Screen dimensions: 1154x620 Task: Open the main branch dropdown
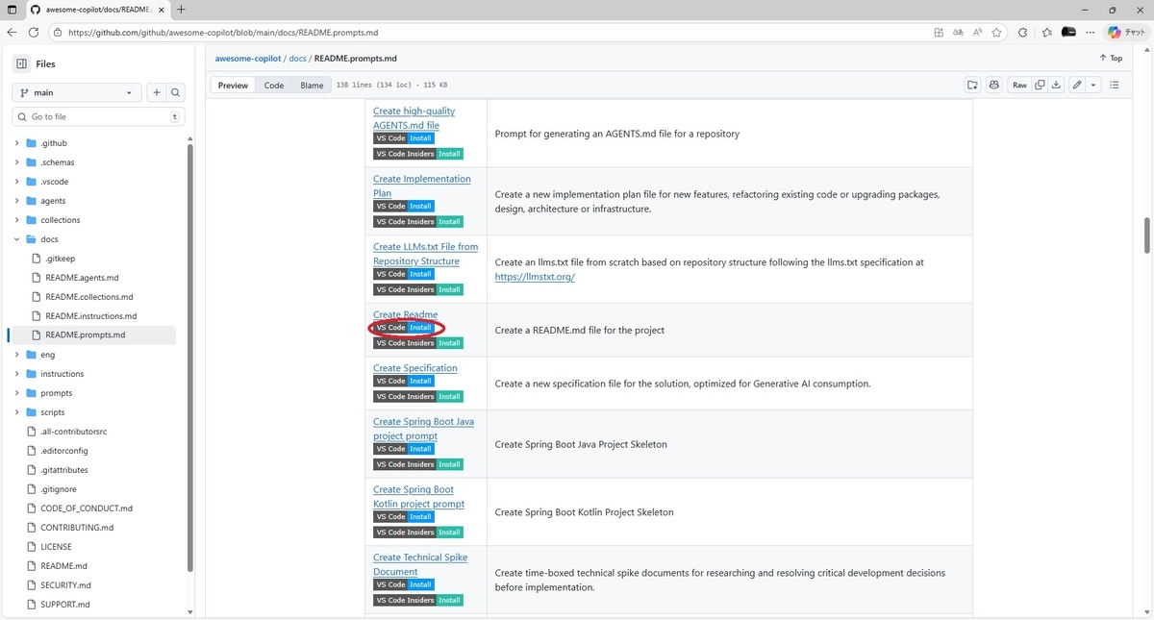coord(77,92)
